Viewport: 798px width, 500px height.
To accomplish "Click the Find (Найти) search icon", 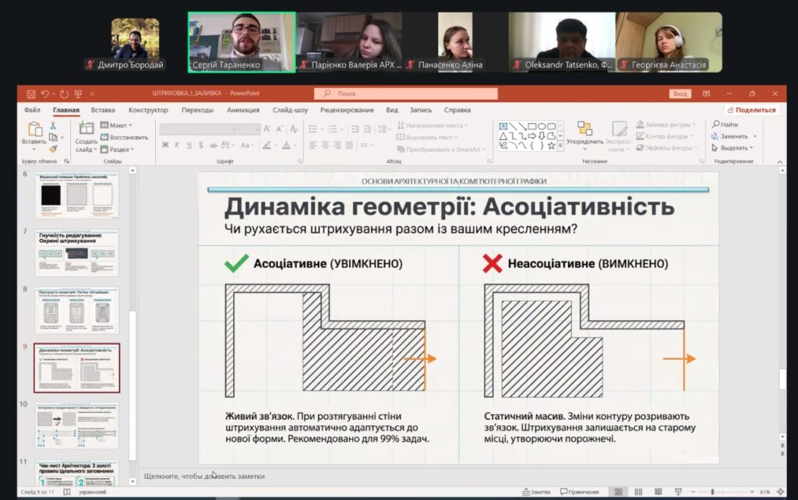I will (x=724, y=125).
